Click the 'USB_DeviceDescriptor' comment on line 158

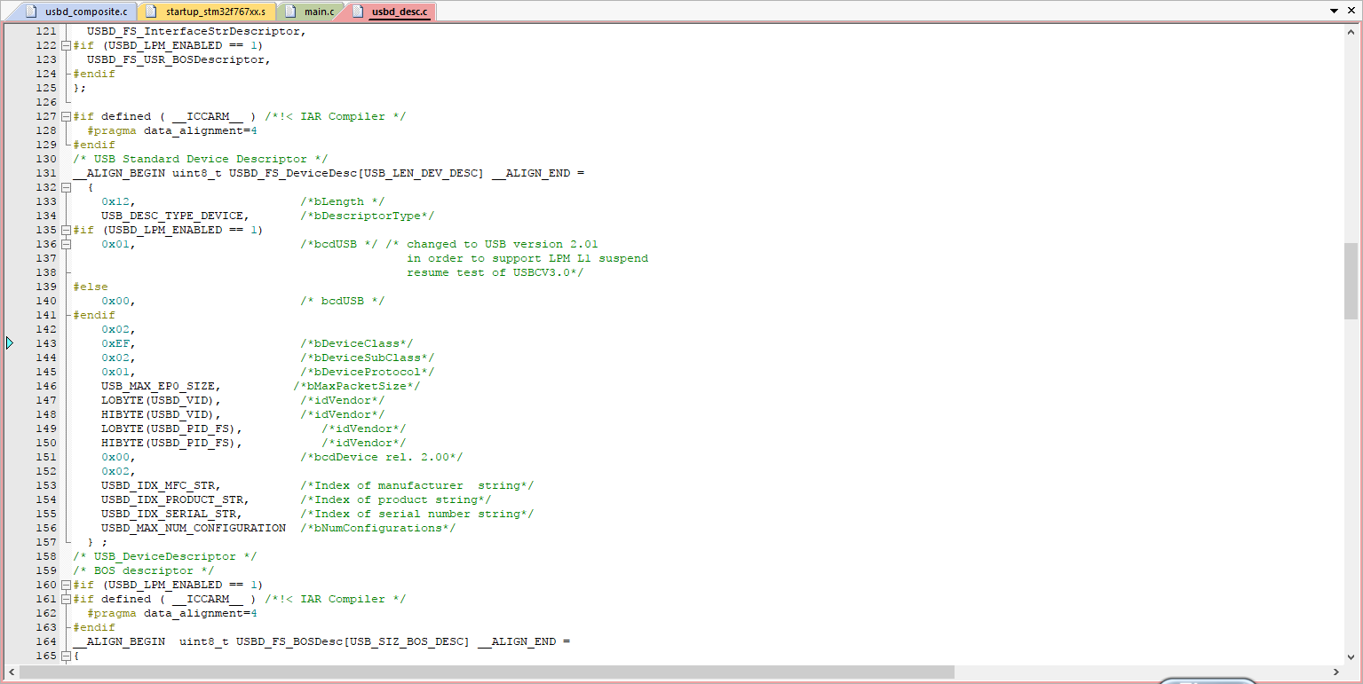(x=165, y=556)
